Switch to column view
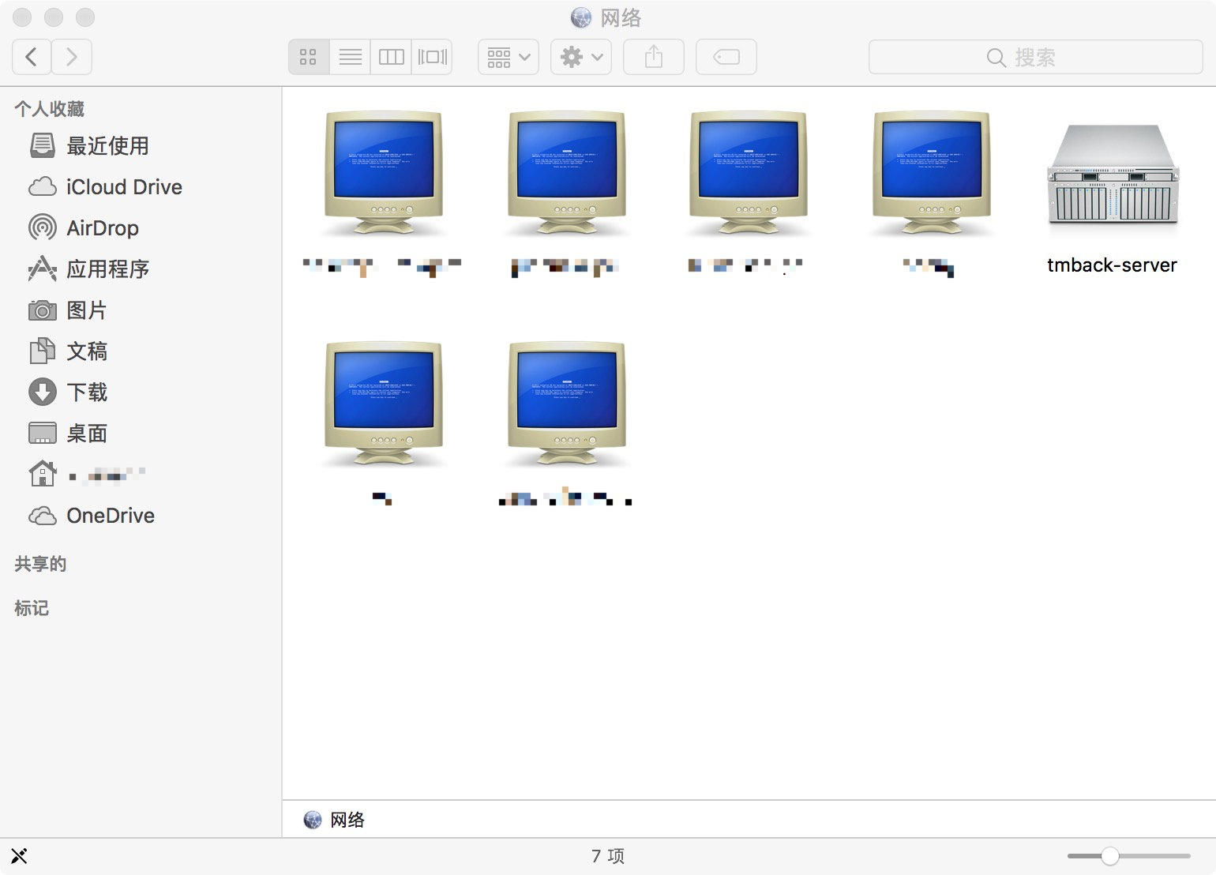This screenshot has height=875, width=1216. (x=391, y=57)
